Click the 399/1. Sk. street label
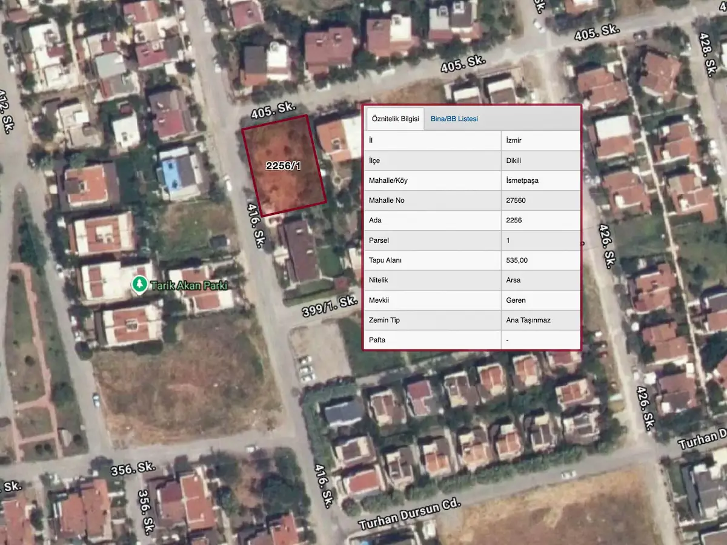 (329, 306)
